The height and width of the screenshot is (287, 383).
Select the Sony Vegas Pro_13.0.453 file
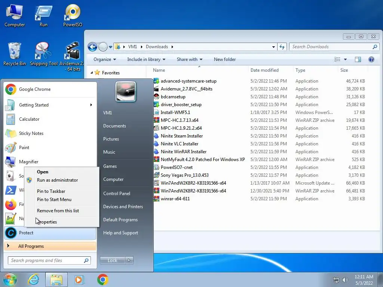(x=185, y=175)
